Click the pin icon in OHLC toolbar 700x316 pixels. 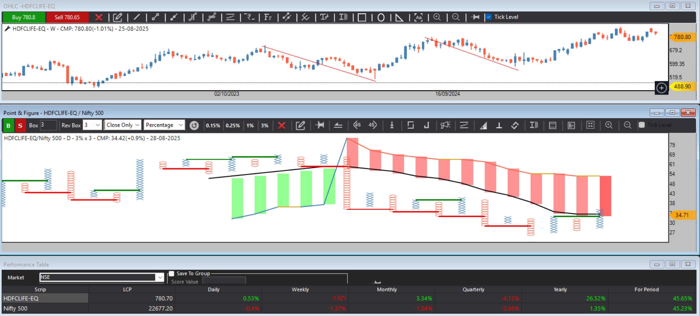point(475,17)
